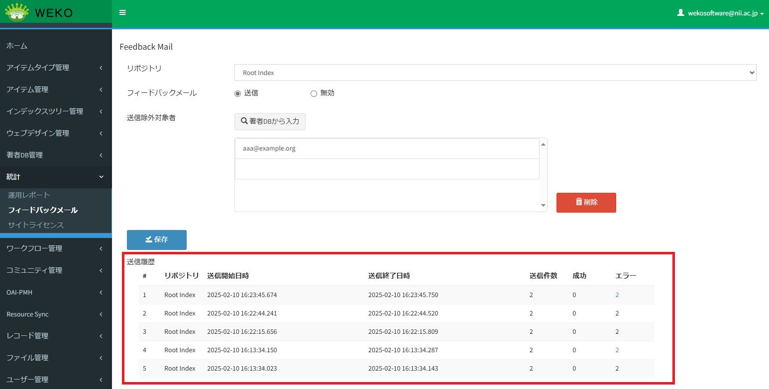
Task: Open the サイトライセンス submenu item
Action: [36, 225]
